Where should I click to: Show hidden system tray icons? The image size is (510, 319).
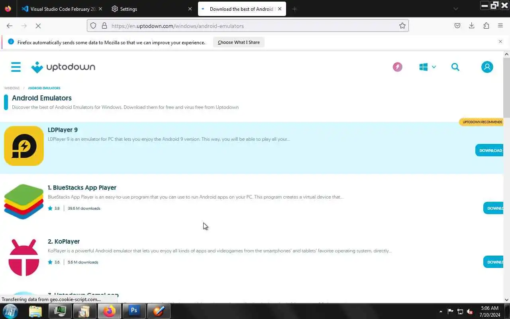pyautogui.click(x=441, y=311)
